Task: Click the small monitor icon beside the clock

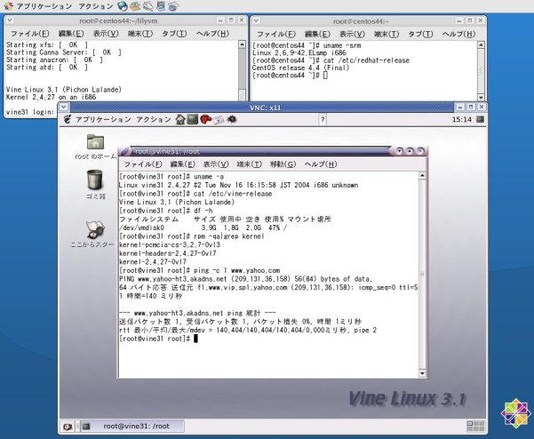Action: coord(480,119)
